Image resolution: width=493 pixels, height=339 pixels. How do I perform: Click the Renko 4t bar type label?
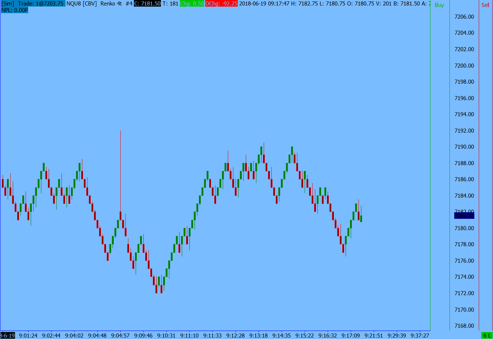[x=111, y=4]
